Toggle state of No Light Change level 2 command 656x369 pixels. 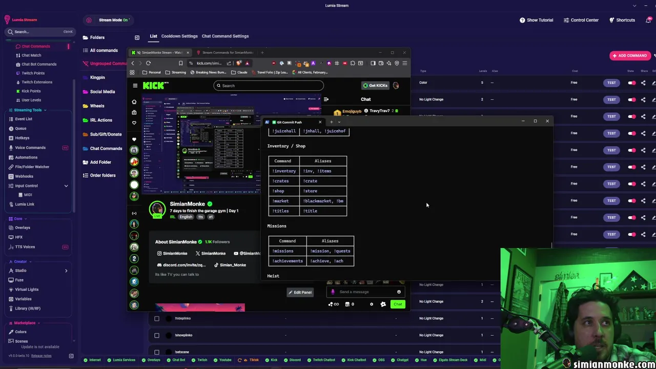632,99
